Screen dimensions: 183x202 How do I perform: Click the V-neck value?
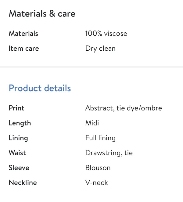pos(96,183)
